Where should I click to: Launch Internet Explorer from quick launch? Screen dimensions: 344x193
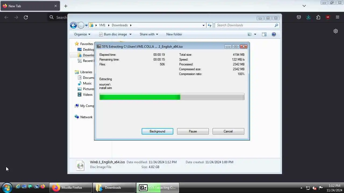[x=18, y=187]
